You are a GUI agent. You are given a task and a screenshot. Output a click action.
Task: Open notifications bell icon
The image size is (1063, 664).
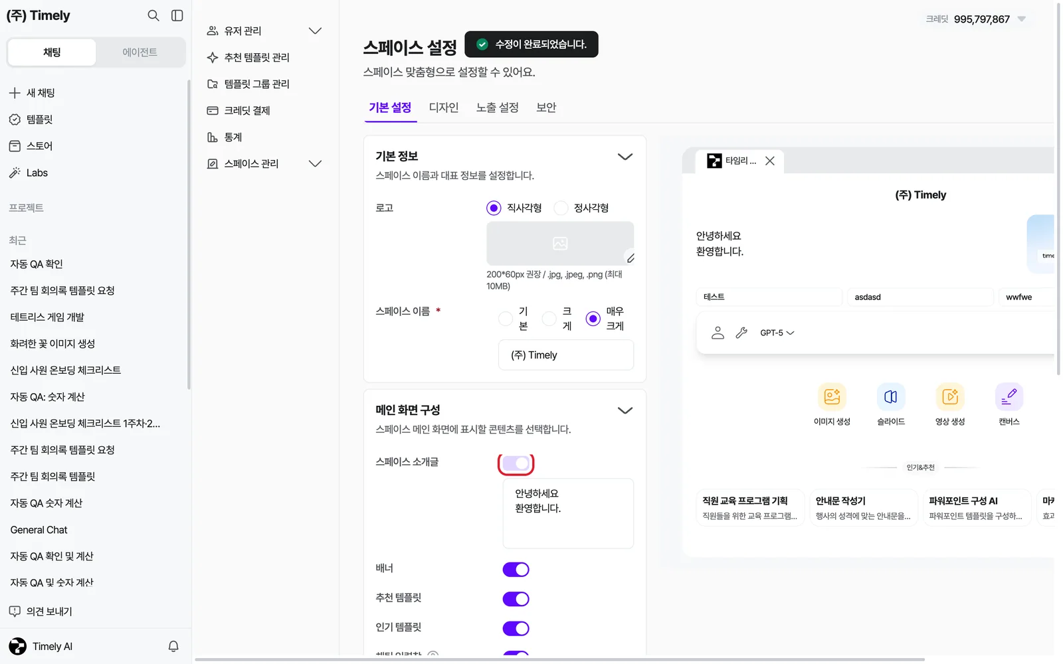click(x=173, y=646)
